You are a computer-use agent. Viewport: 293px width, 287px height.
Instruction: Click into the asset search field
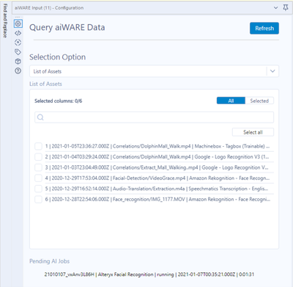[x=154, y=117]
